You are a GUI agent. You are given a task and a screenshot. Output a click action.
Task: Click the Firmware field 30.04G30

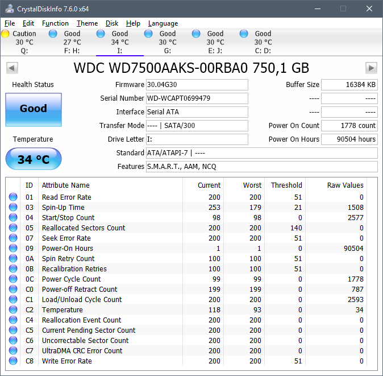[x=197, y=85]
